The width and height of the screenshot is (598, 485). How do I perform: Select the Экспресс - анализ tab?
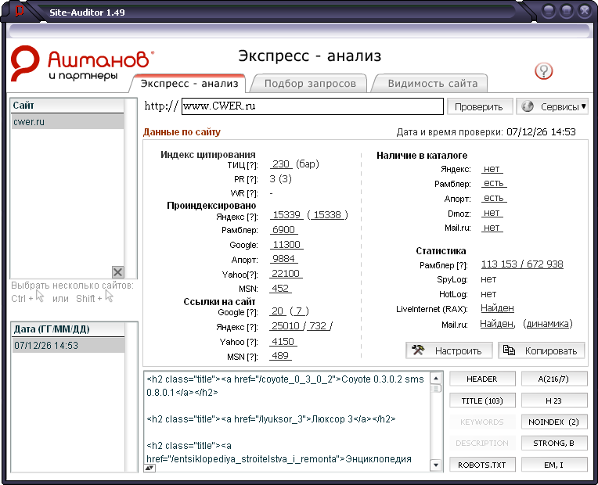pyautogui.click(x=189, y=83)
